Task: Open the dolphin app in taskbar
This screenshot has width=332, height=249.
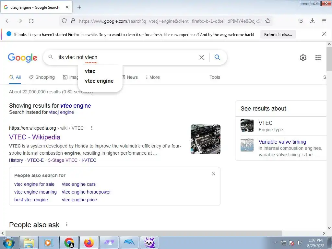Action: 129,243
